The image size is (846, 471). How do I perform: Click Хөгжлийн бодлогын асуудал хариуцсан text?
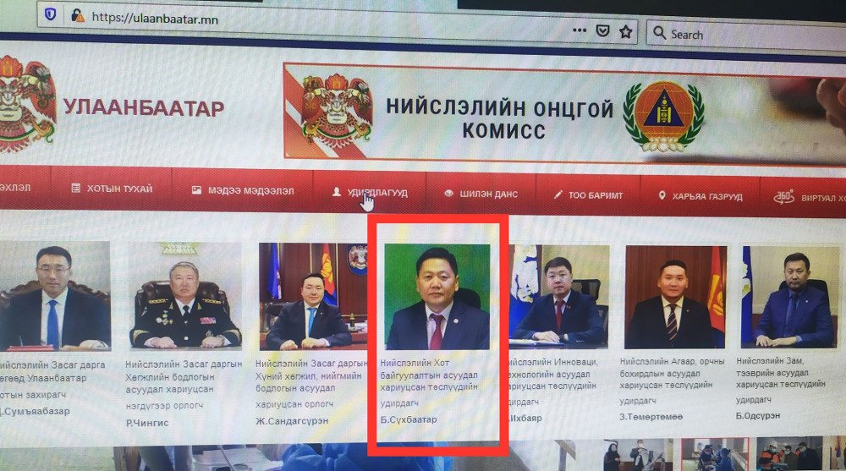click(170, 383)
